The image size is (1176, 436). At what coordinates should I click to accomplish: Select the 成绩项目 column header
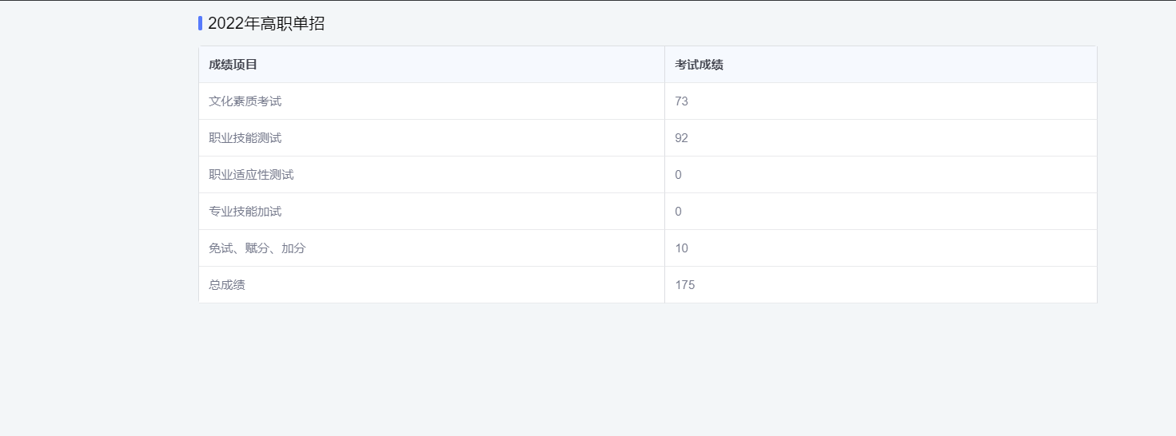233,65
